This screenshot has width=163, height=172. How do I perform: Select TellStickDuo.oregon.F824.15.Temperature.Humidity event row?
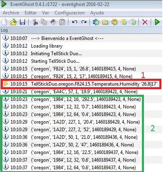[81, 84]
